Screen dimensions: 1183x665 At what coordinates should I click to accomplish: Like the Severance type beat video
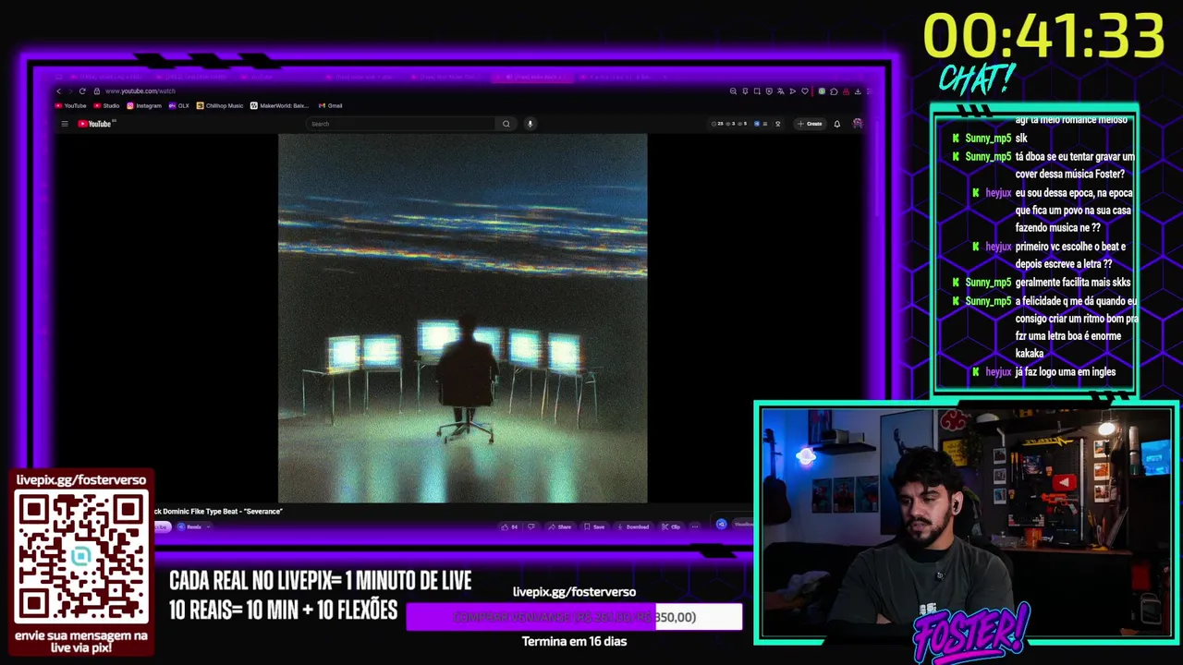coord(508,526)
